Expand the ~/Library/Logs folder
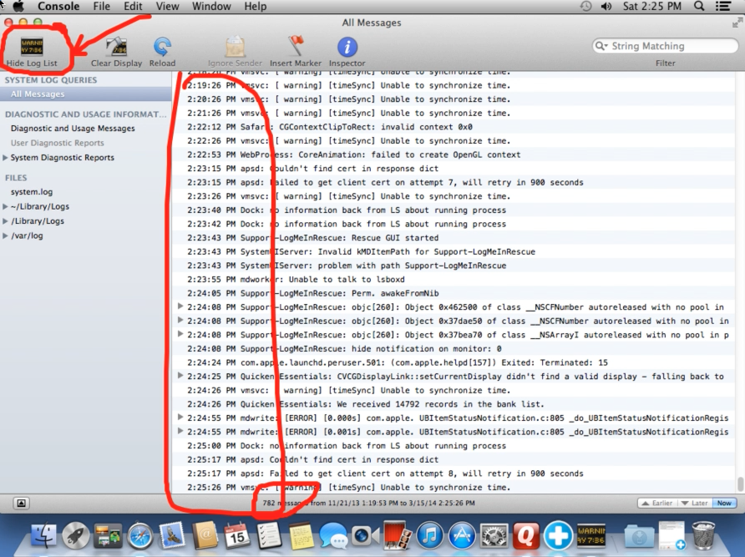Viewport: 745px width, 557px height. pos(5,206)
